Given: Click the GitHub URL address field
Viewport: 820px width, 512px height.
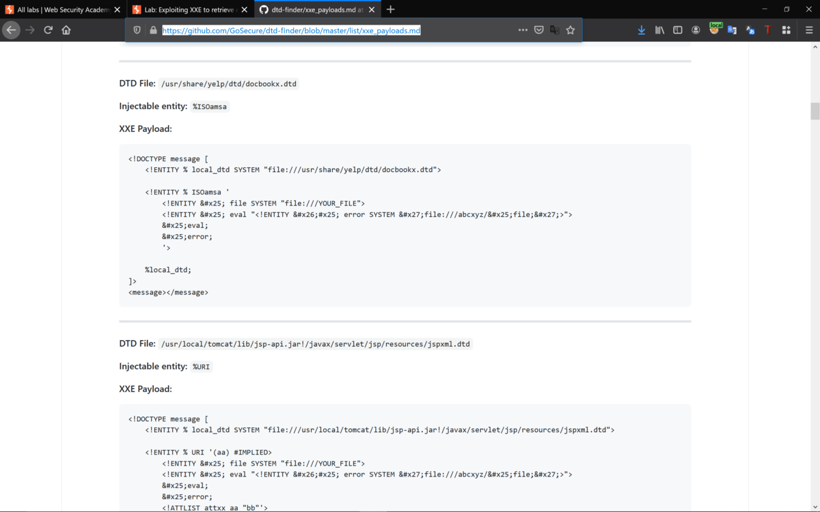Looking at the screenshot, I should [291, 30].
